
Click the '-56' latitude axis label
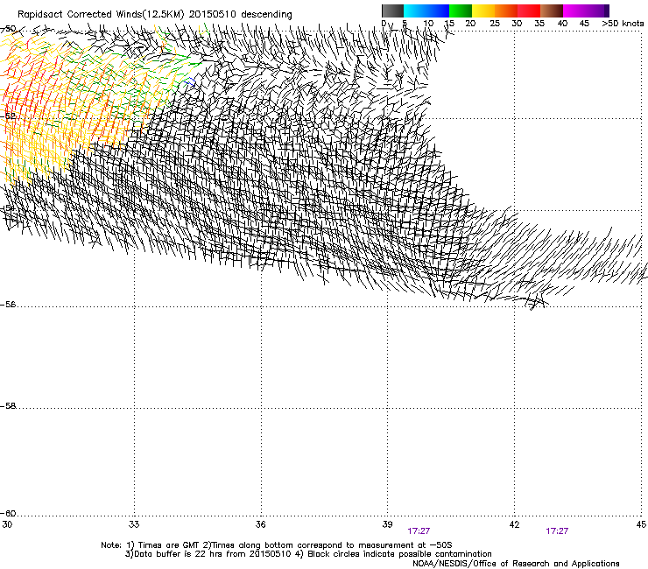click(x=8, y=305)
